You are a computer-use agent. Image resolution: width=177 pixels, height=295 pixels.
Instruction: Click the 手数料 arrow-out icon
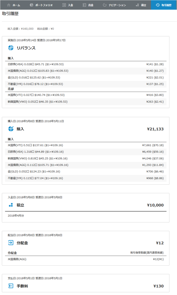point(11,286)
